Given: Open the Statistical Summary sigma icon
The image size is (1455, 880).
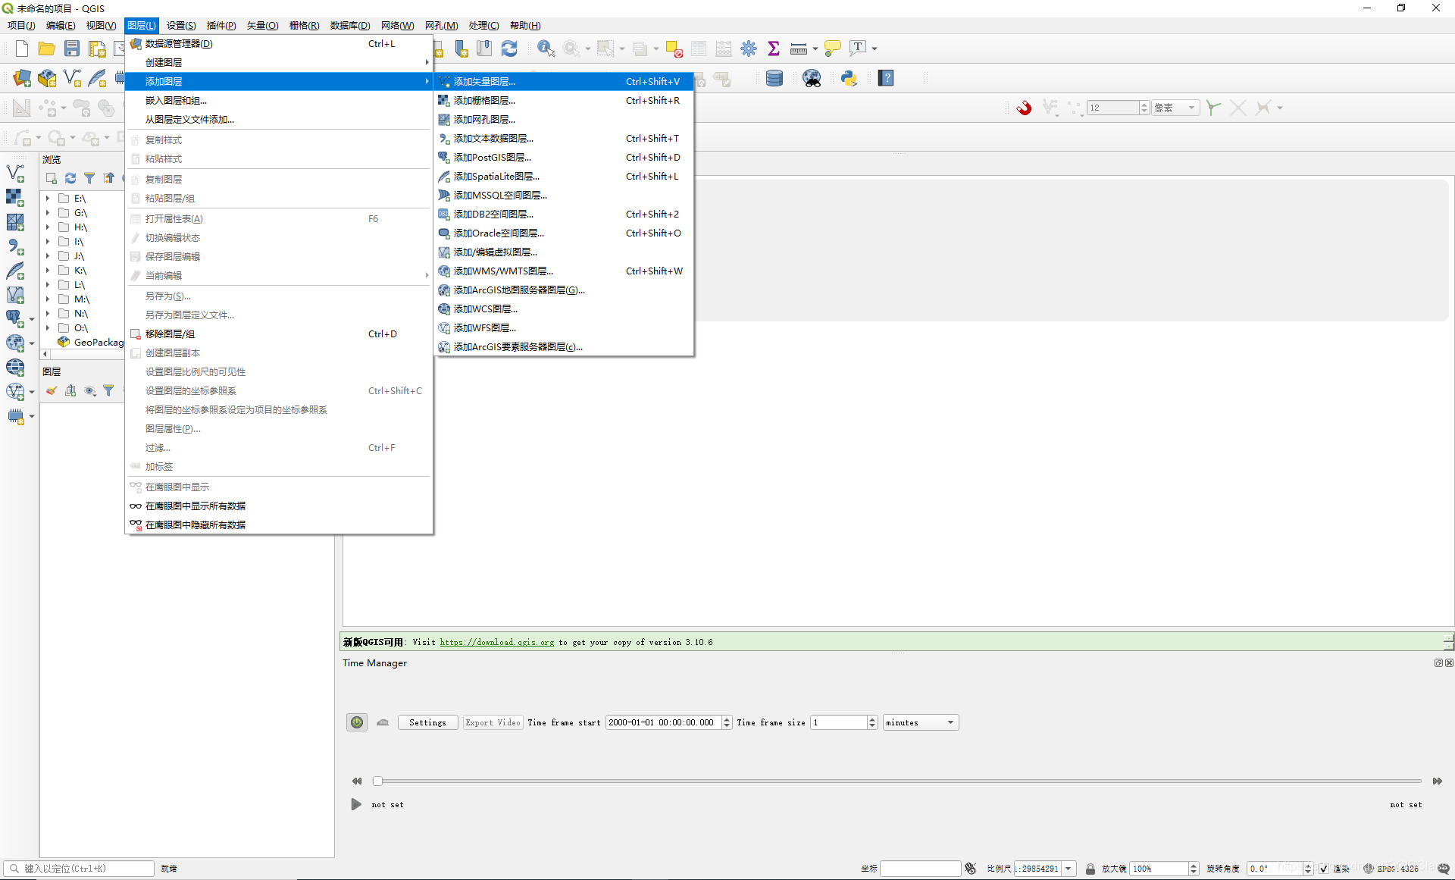Looking at the screenshot, I should (774, 49).
